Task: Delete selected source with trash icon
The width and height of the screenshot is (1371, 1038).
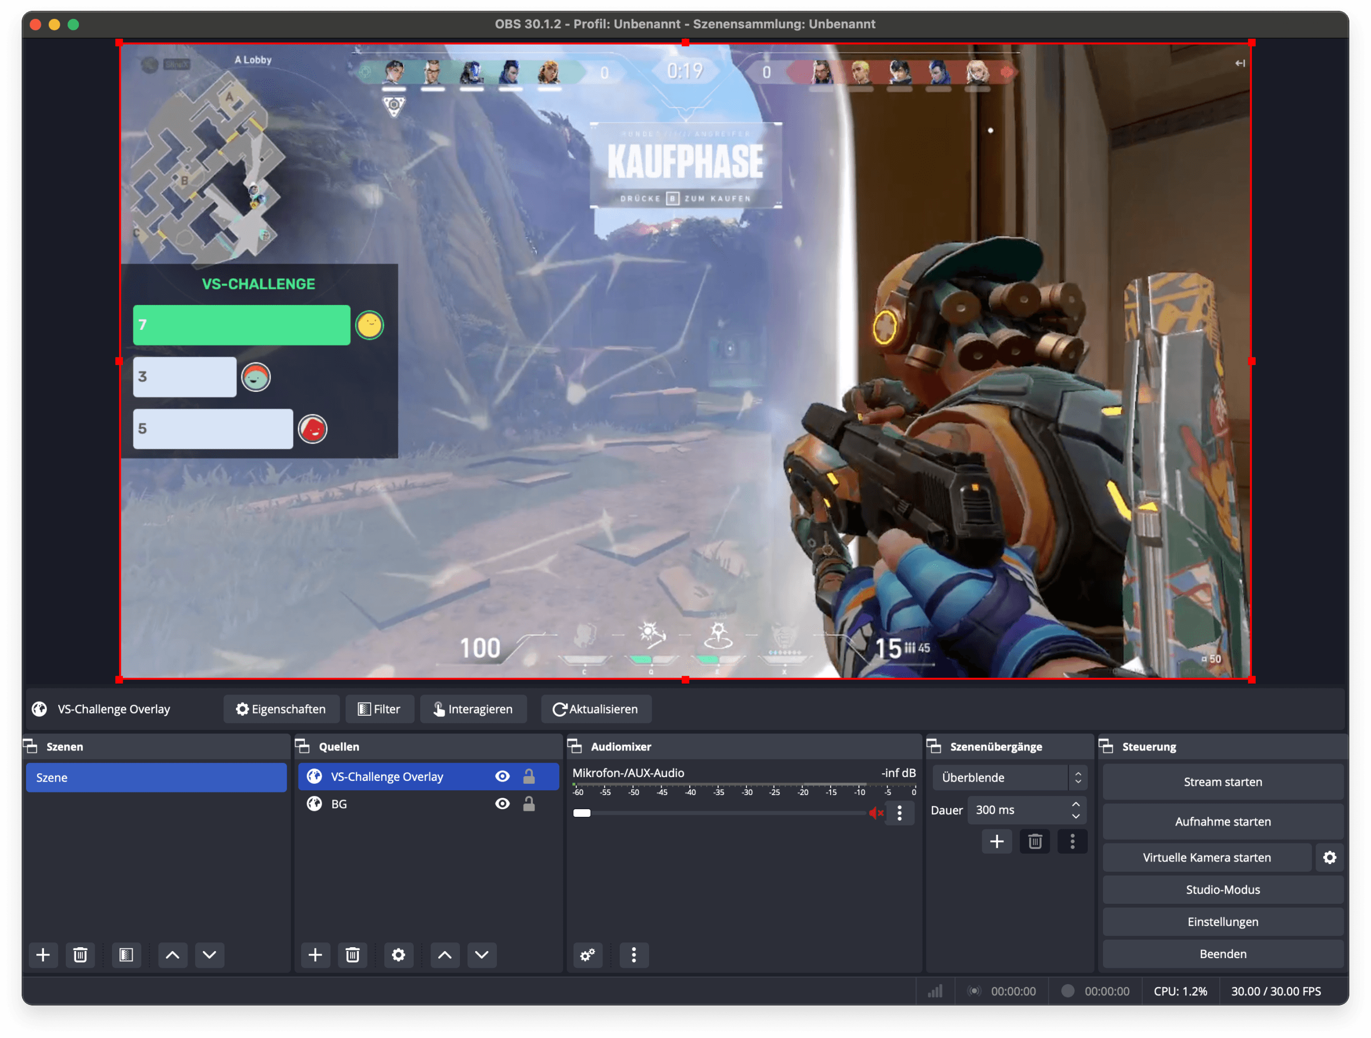Action: pos(353,955)
